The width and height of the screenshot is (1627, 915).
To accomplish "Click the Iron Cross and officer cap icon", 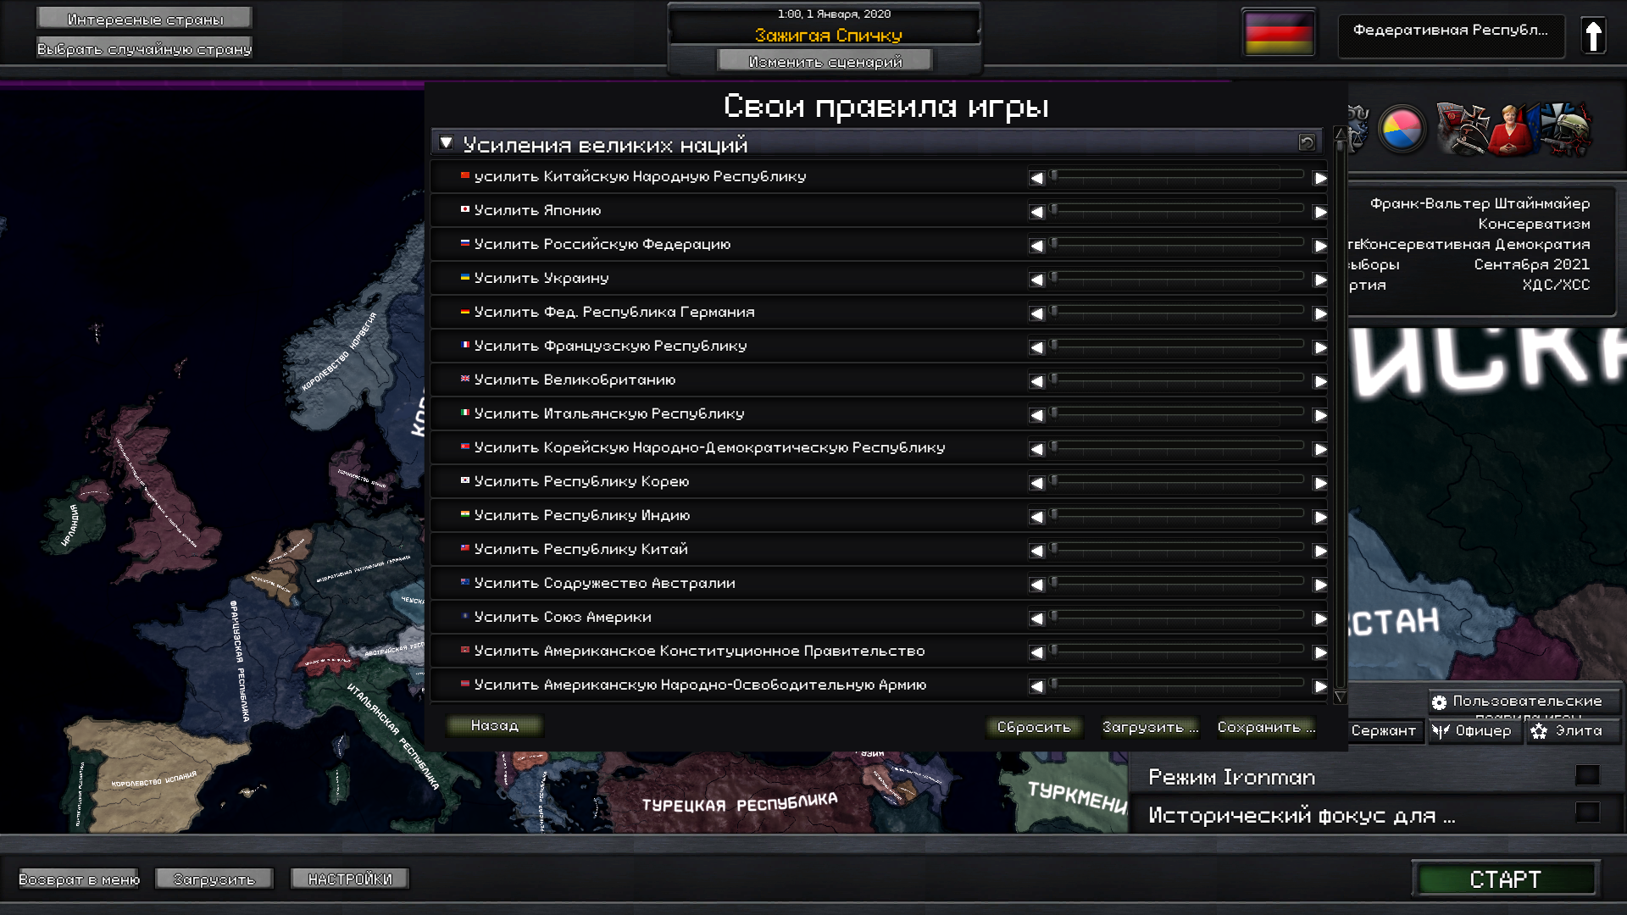I will (1463, 130).
